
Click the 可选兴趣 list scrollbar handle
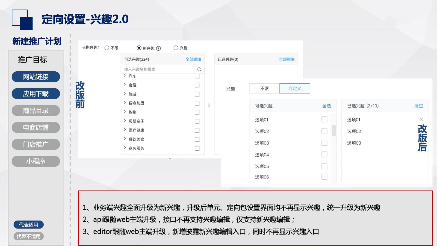click(333, 130)
